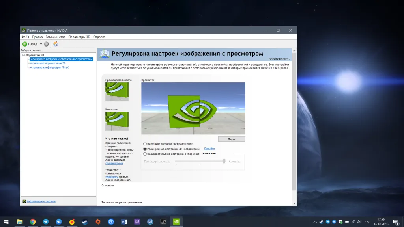
Task: Select 'Пользовательские настройки с упором на' option
Action: point(145,154)
